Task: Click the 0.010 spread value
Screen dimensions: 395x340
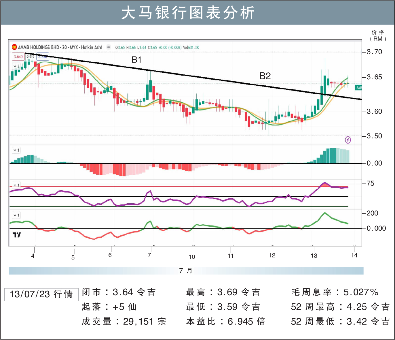Action: tap(30, 57)
